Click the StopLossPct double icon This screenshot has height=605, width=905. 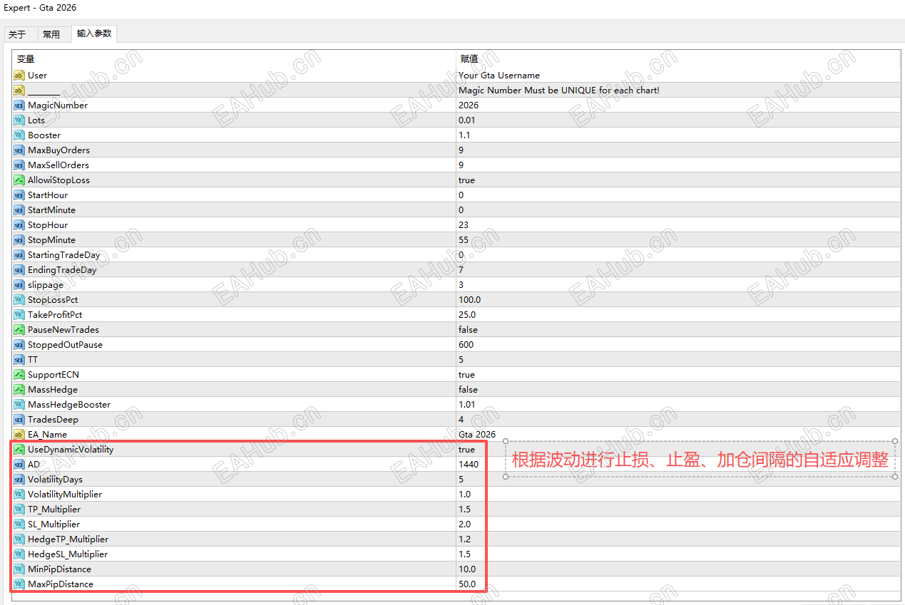tap(19, 300)
